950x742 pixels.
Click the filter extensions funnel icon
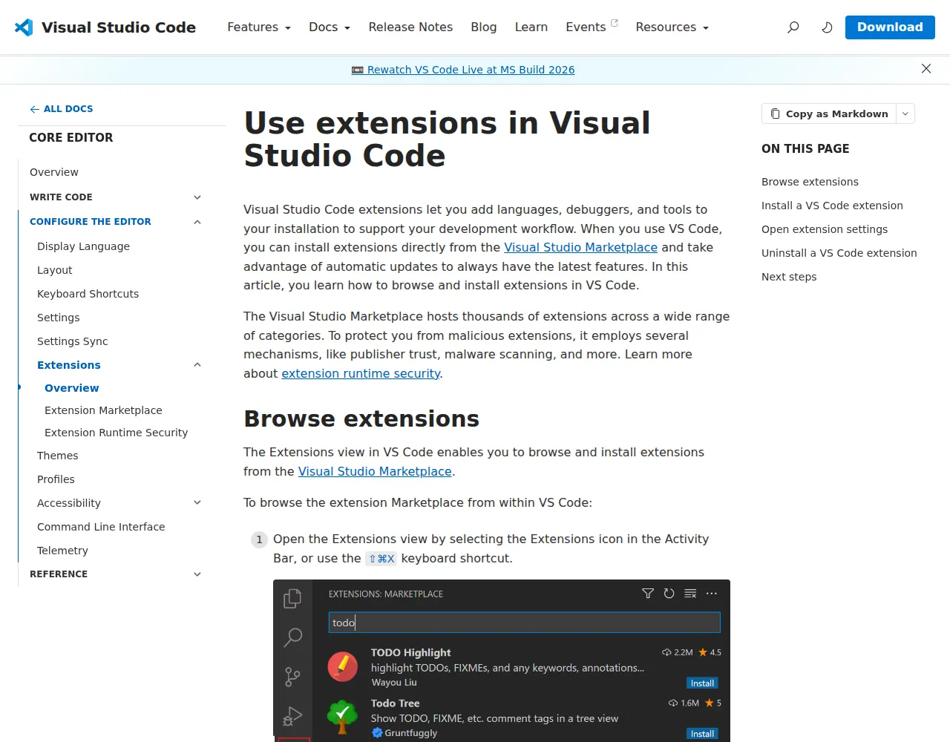point(648,594)
